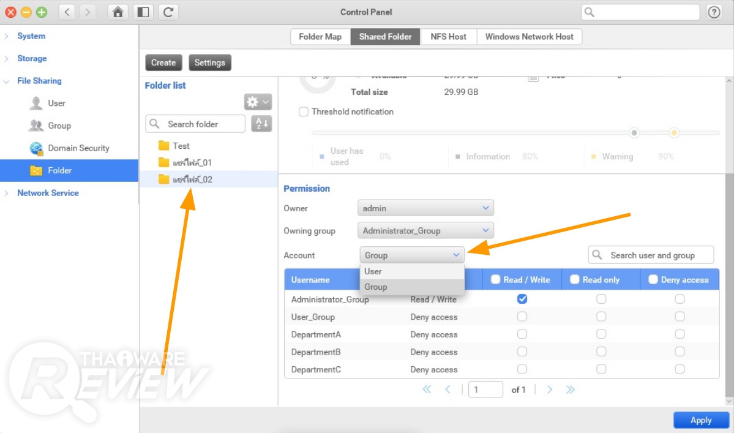Switch to the Folder Map tab
This screenshot has width=734, height=433.
point(320,37)
